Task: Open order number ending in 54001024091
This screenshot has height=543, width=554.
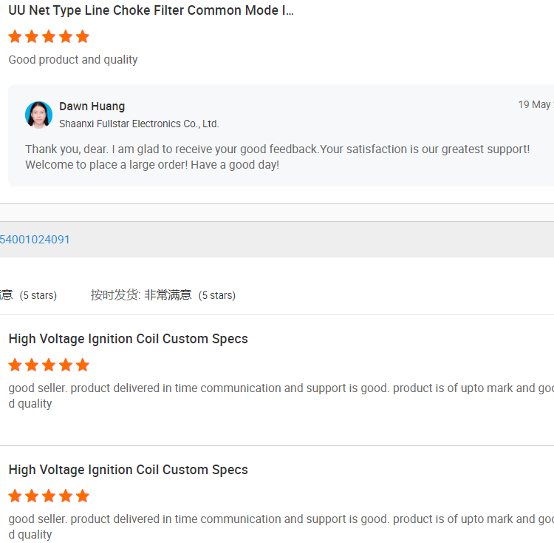Action: coord(35,240)
